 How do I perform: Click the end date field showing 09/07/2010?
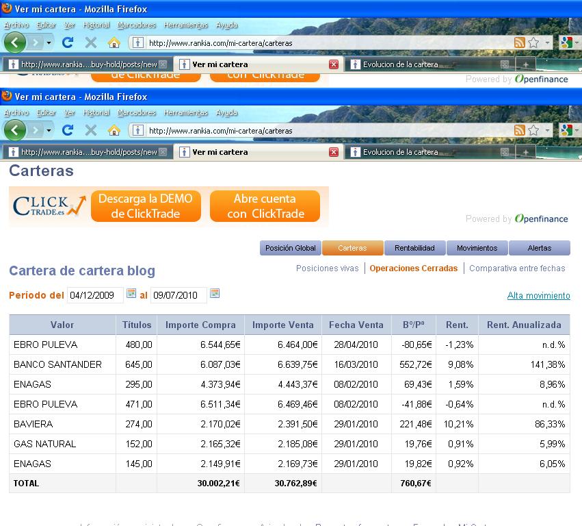tap(178, 295)
